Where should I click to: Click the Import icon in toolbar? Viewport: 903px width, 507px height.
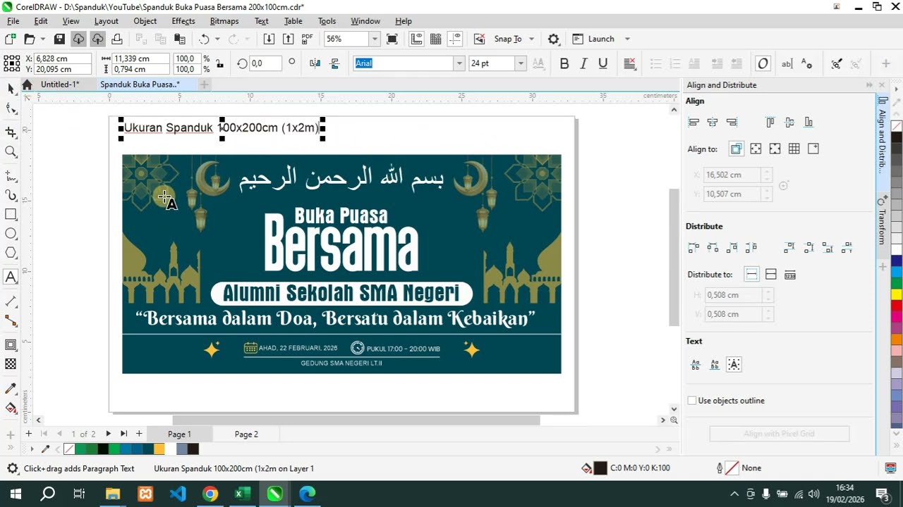tap(269, 39)
